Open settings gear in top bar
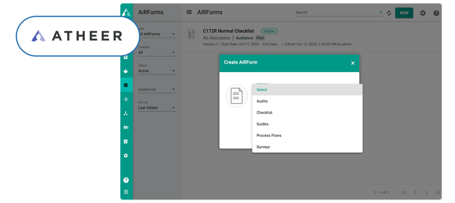455x203 pixels. coord(423,13)
